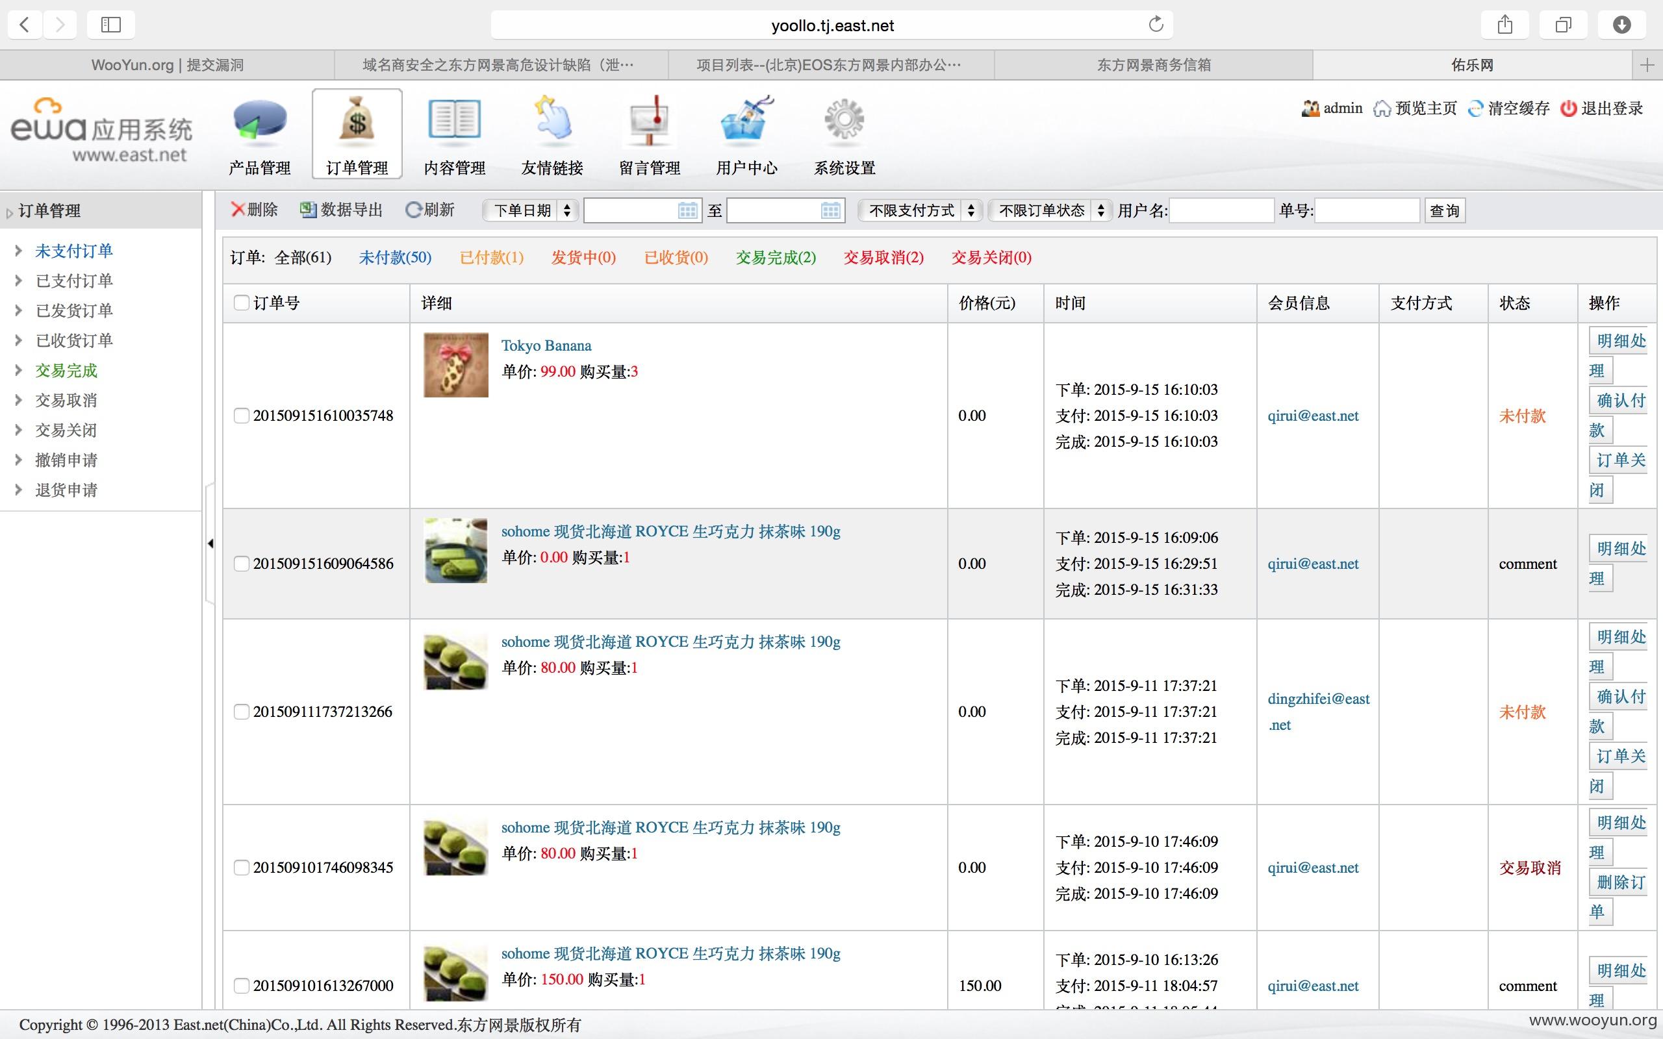Viewport: 1663px width, 1039px height.
Task: Open the 留言管理 board icon
Action: (650, 120)
